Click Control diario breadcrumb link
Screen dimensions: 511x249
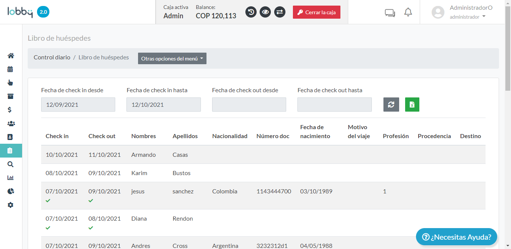coord(52,57)
